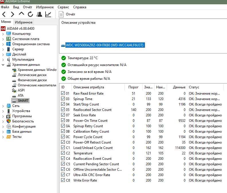The image size is (227, 193).
Task: Select the ATA tree item
Action: [21, 95]
